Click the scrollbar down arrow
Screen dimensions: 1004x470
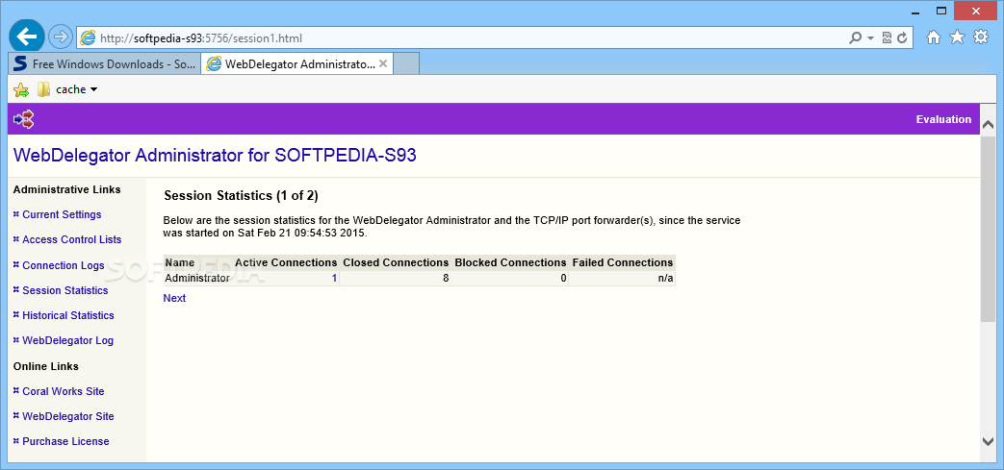pyautogui.click(x=989, y=440)
